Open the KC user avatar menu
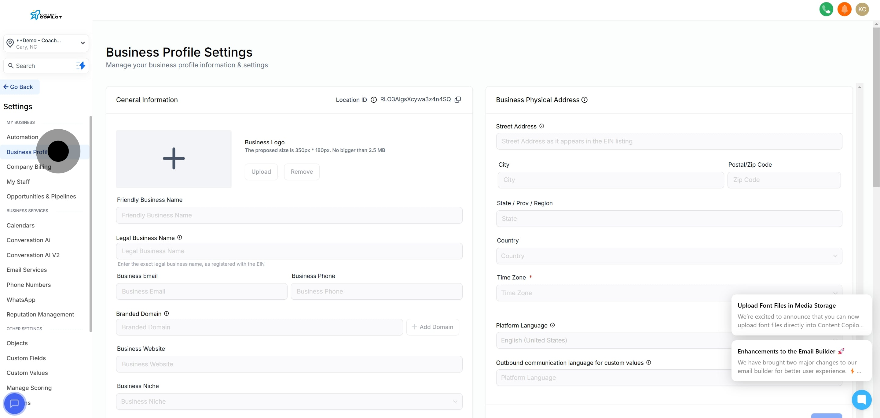 point(862,9)
